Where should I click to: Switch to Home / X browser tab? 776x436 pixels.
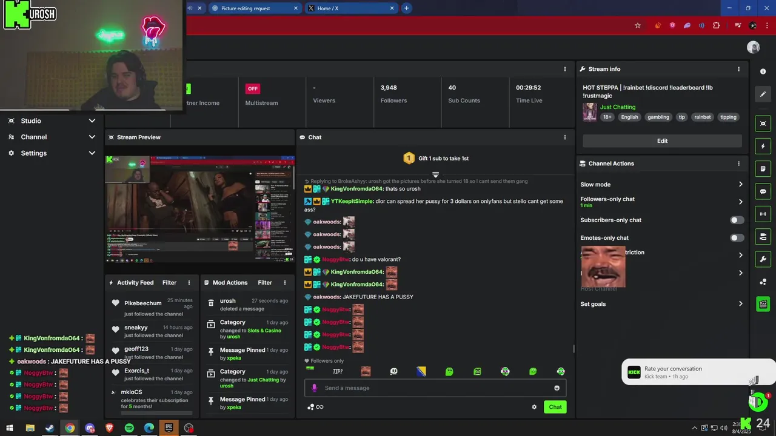tap(350, 8)
